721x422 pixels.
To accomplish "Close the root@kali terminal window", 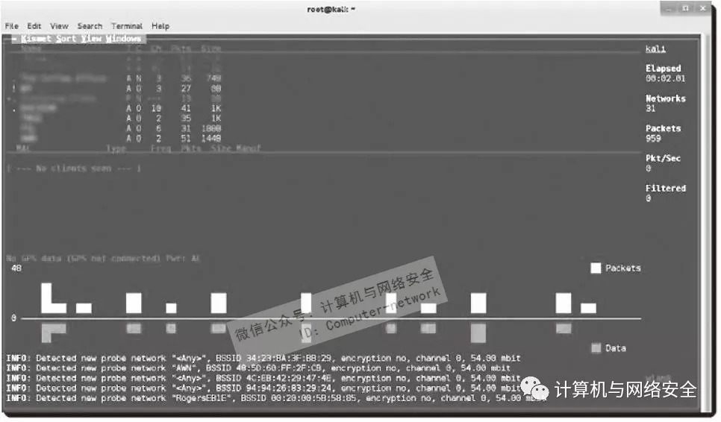I will 702,8.
